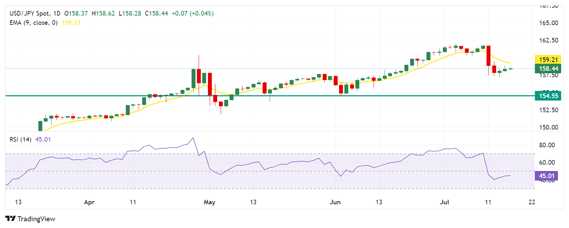Image resolution: width=569 pixels, height=228 pixels.
Task: Click the 22 date label on time axis
Action: pos(532,202)
